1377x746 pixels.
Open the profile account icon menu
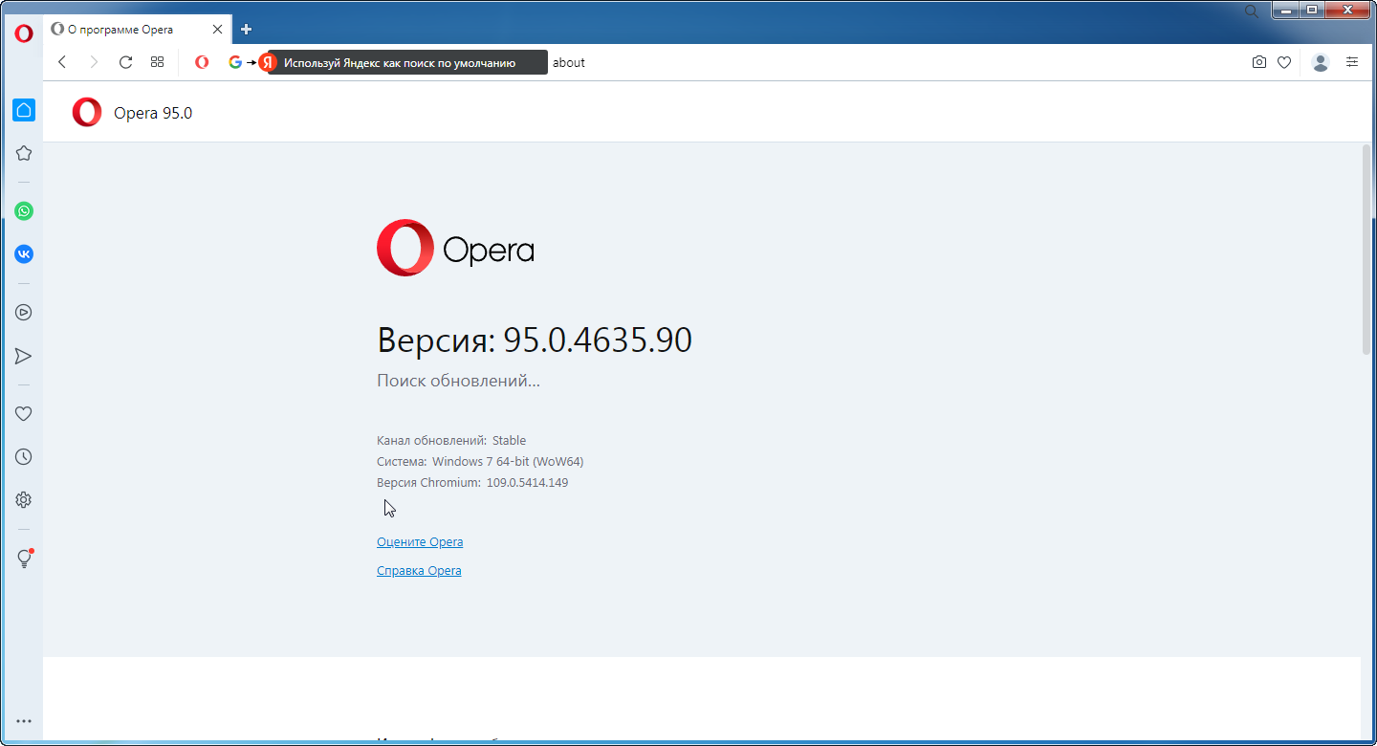click(x=1321, y=62)
